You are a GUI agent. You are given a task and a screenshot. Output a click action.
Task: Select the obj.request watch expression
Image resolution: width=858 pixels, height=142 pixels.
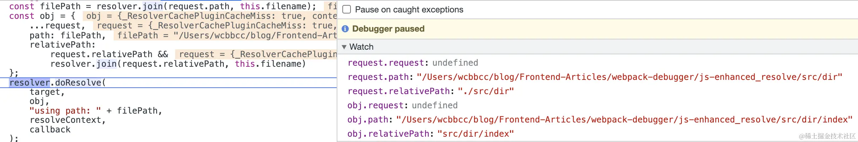click(x=402, y=105)
